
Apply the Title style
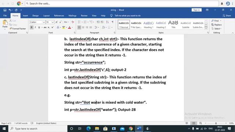(x=173, y=25)
